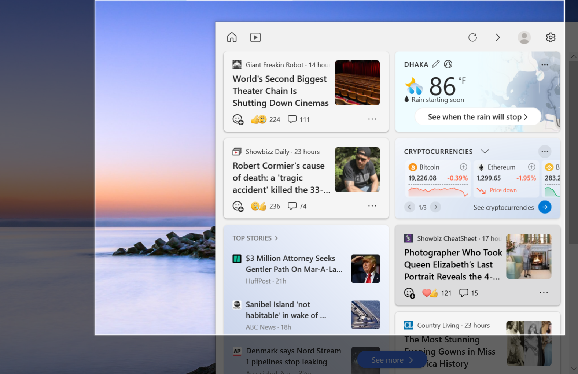Open comments on Robert Cormier story
This screenshot has width=578, height=374.
(297, 206)
